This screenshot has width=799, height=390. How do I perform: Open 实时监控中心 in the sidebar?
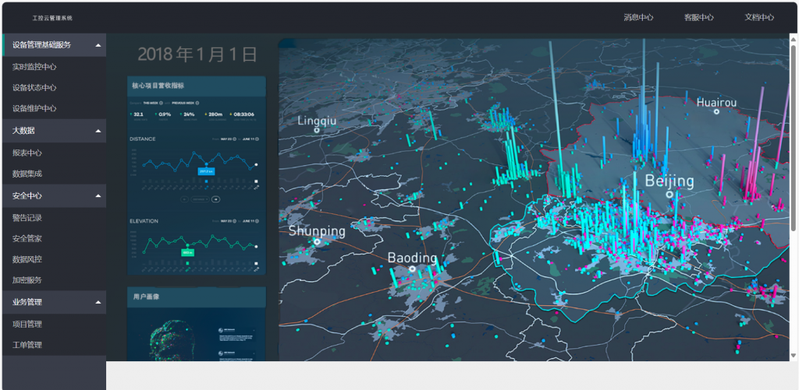pos(34,67)
